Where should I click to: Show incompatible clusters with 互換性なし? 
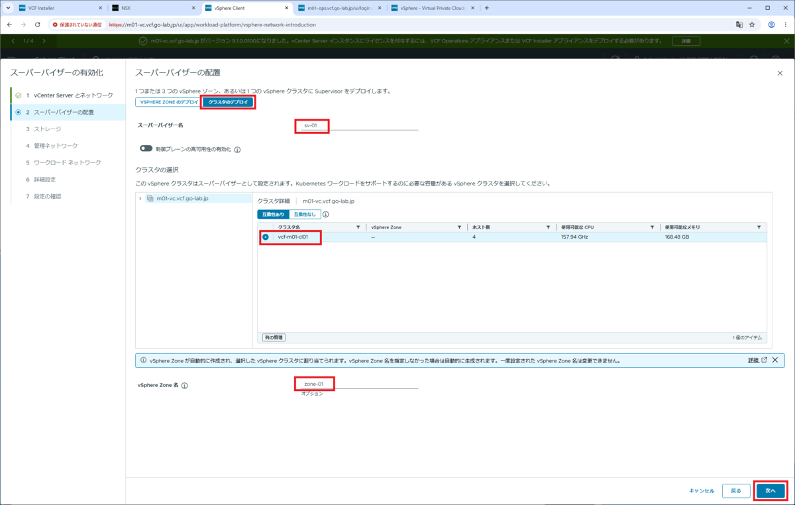click(305, 214)
